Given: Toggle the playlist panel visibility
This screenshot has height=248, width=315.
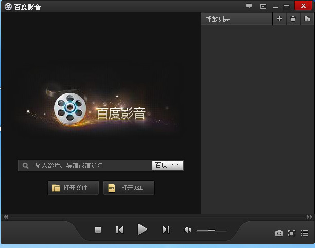Looking at the screenshot, I should click(x=305, y=233).
